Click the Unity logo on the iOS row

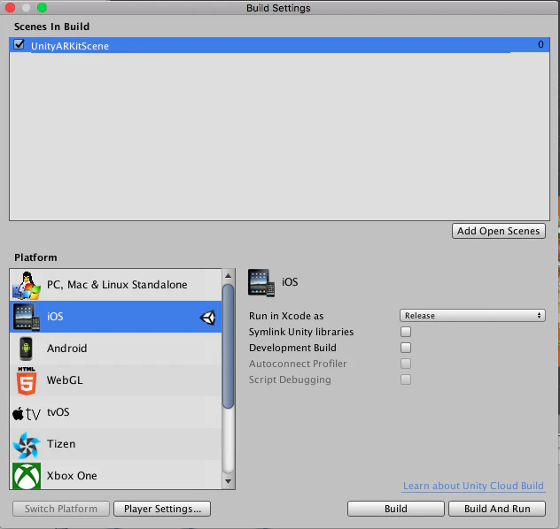pos(207,318)
